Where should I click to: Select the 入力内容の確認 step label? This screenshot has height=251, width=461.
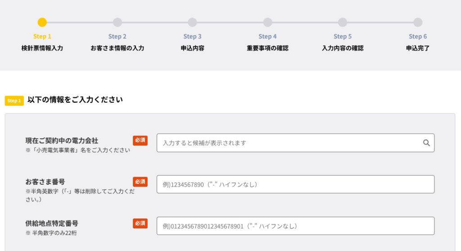tap(343, 48)
